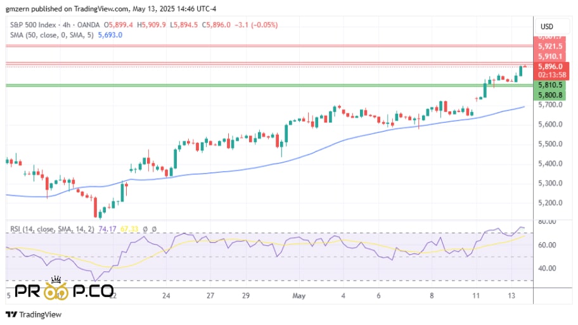Click the 5,921.5 red resistance price tag
This screenshot has width=578, height=325.
[550, 47]
